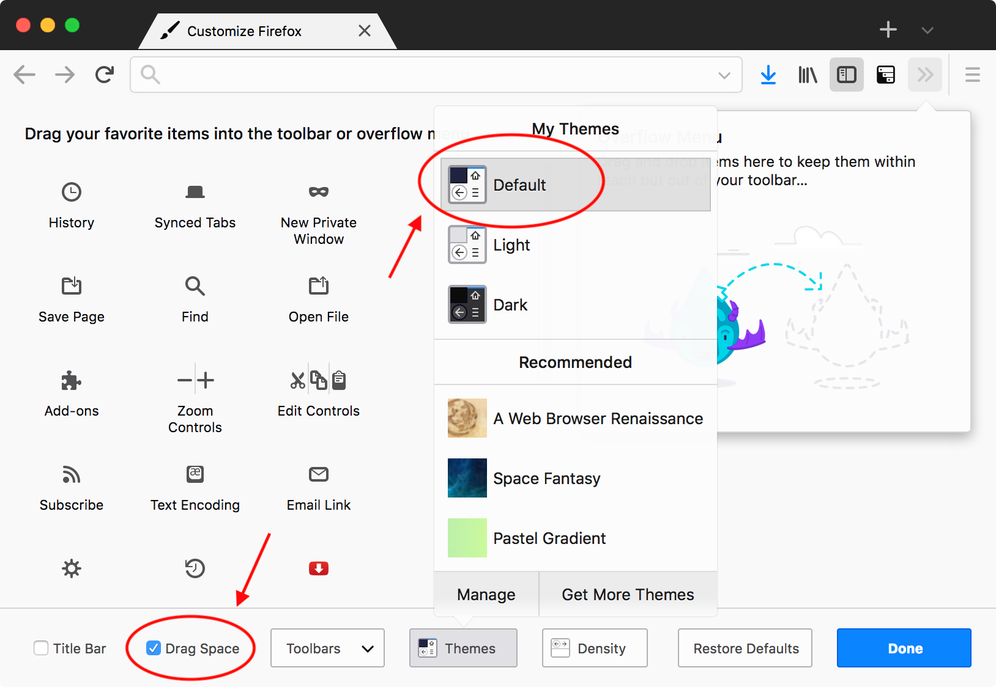Choose the Pastel Gradient theme

tap(576, 538)
